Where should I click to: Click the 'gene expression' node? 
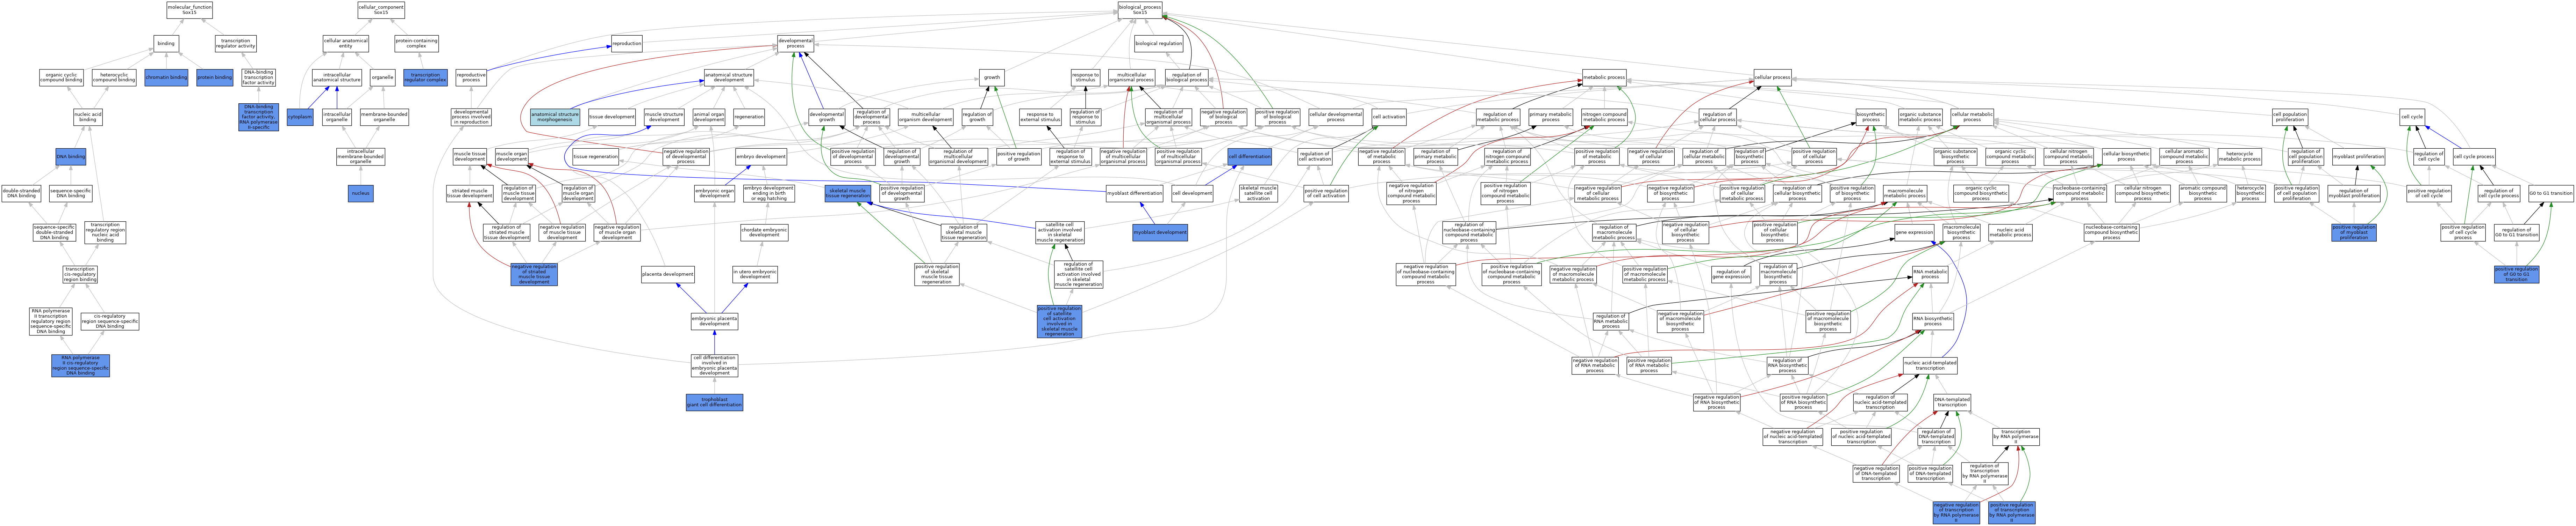[x=1914, y=232]
